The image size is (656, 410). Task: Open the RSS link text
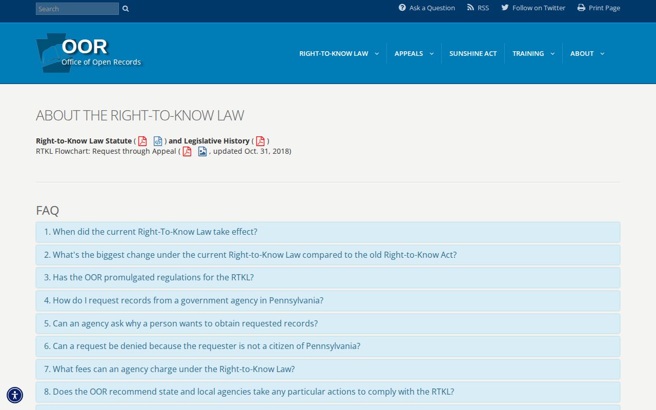click(x=483, y=8)
